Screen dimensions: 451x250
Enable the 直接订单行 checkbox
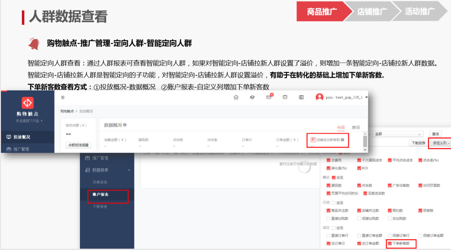coord(328,236)
